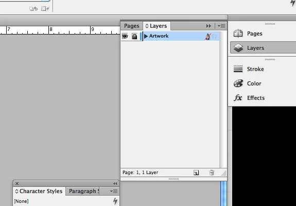Toggle visibility eye of Artwork layer
The height and width of the screenshot is (206, 296).
(125, 36)
